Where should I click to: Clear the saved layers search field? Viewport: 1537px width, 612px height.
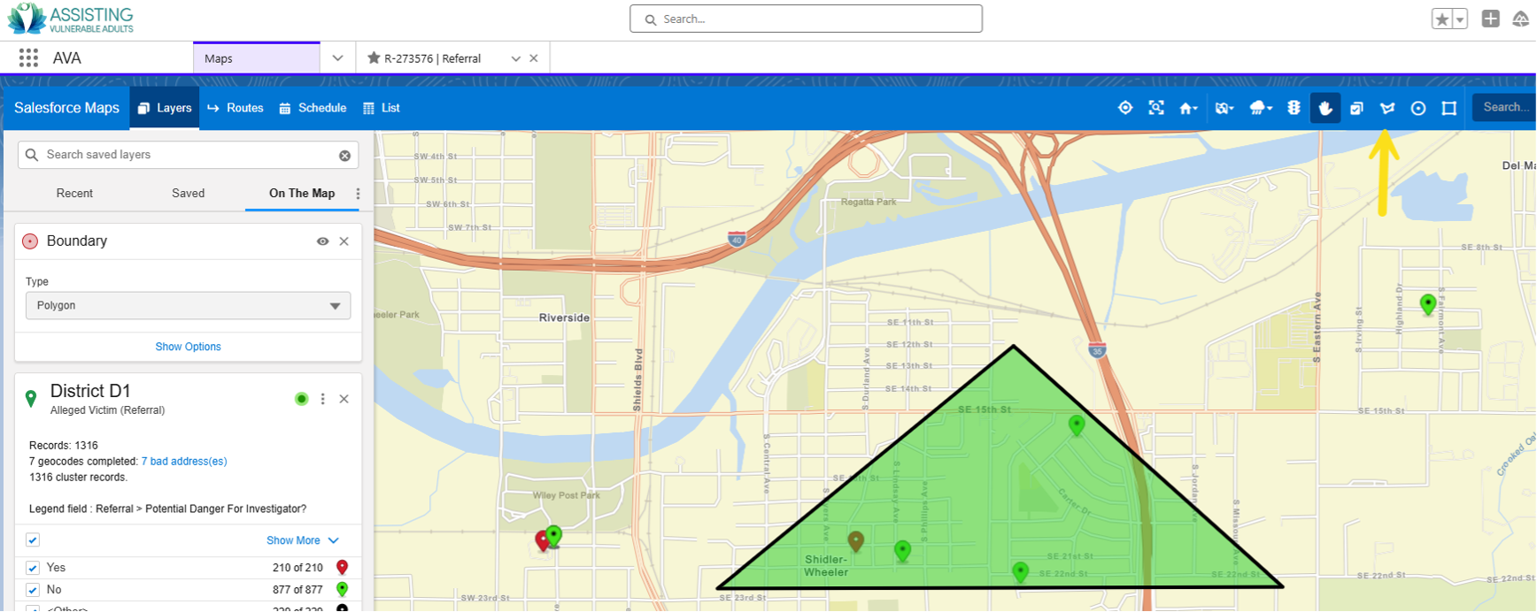point(344,156)
